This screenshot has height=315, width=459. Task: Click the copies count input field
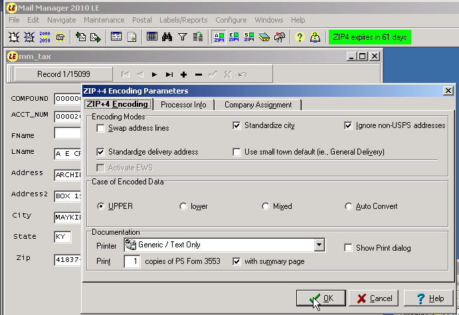132,261
